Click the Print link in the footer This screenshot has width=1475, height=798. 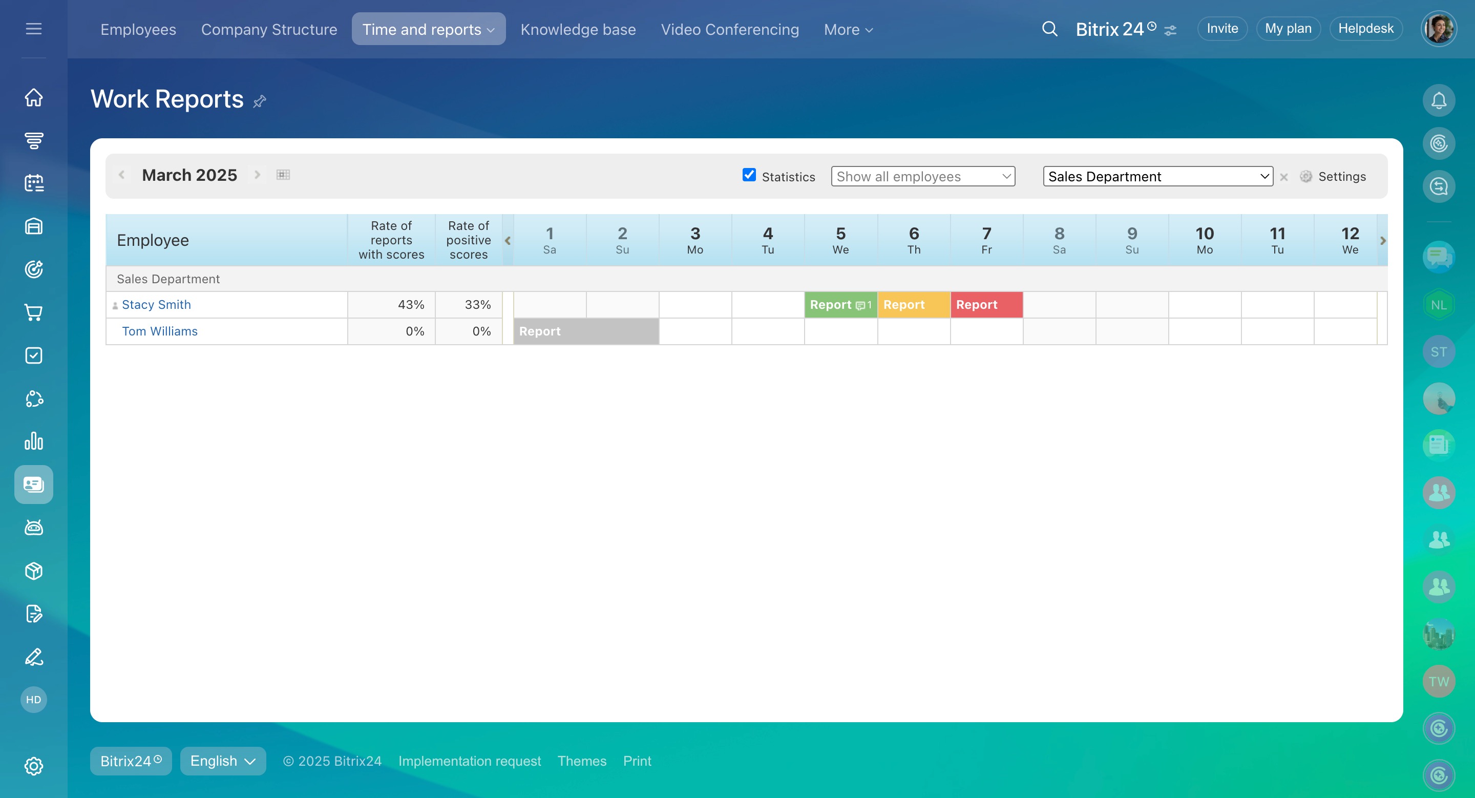click(637, 761)
